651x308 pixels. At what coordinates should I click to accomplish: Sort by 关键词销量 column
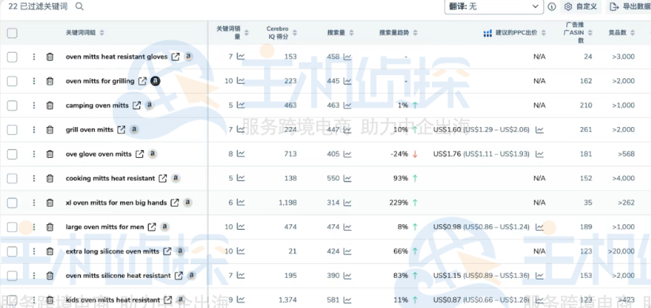pyautogui.click(x=246, y=32)
